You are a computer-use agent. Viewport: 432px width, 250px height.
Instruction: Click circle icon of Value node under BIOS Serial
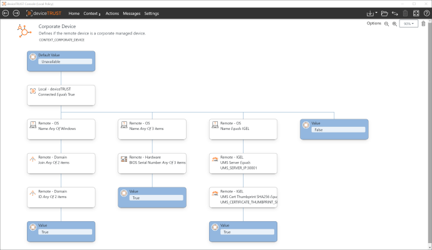(x=124, y=193)
